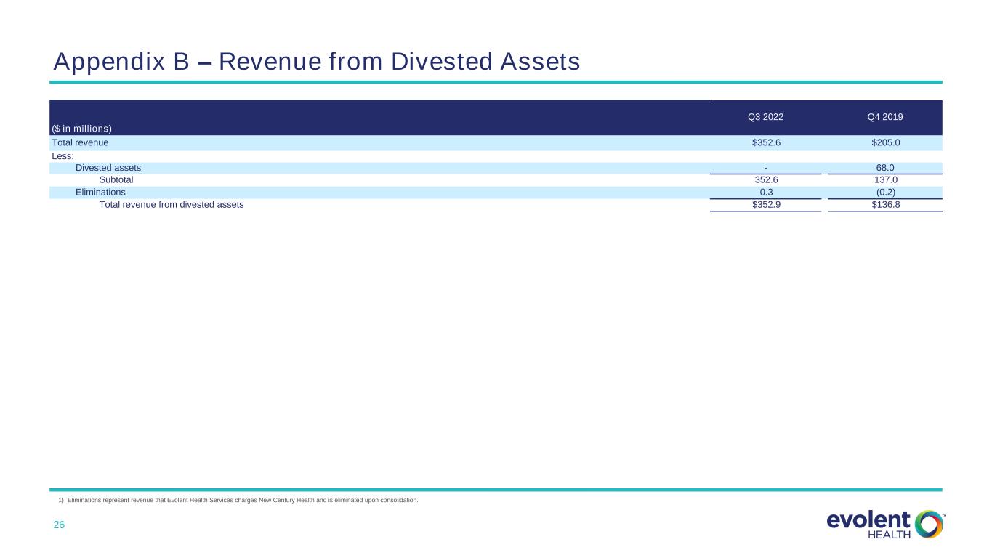Select the $205.0 total revenue value

coord(884,143)
